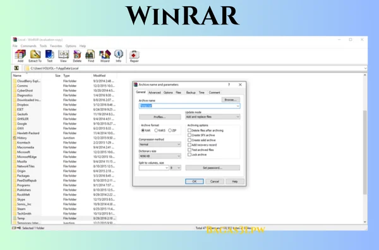Viewport: 379px width, 250px height.
Task: Open the Options menu in menu bar
Action: click(x=71, y=46)
